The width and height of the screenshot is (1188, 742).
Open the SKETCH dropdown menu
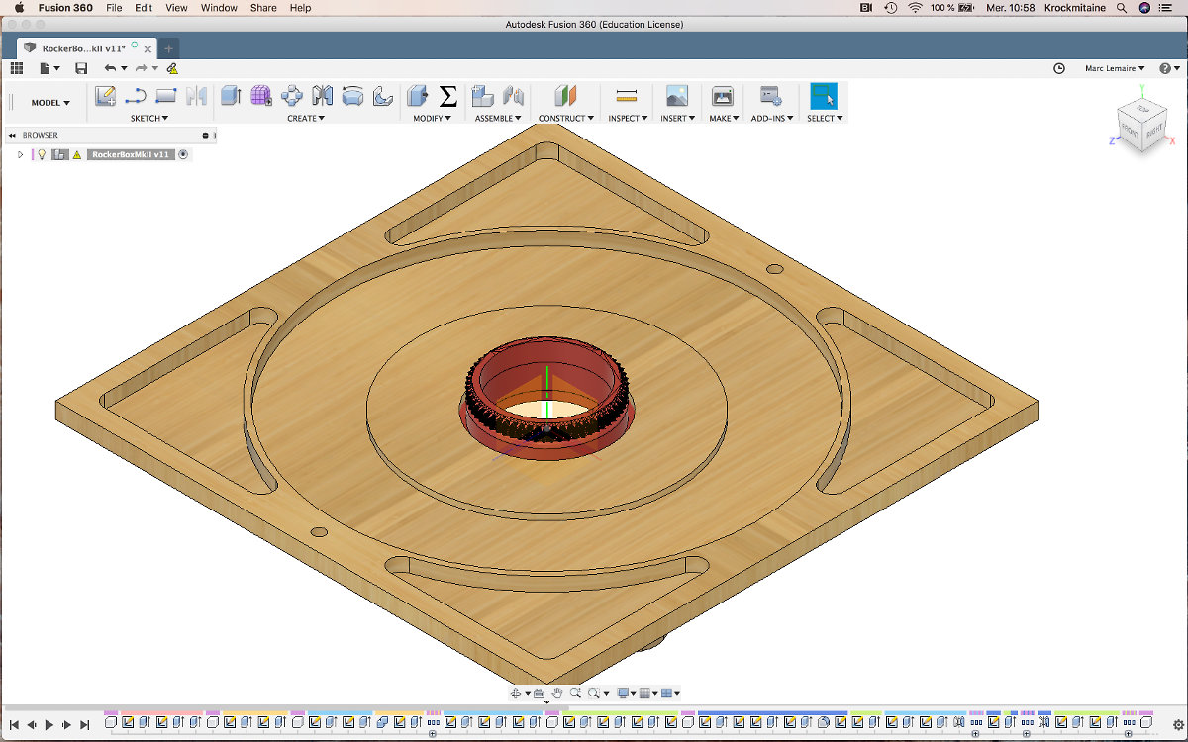[149, 118]
